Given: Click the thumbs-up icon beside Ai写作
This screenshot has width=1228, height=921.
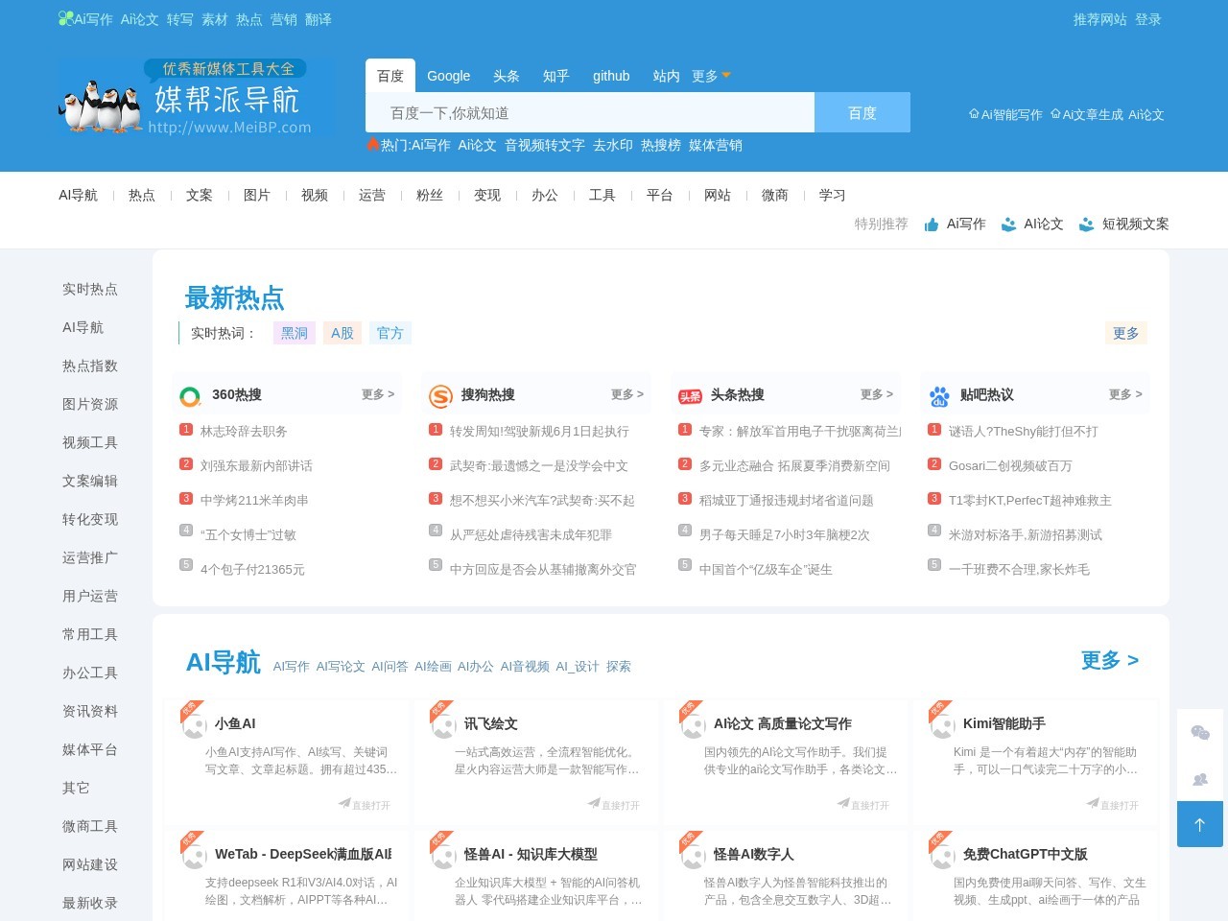Looking at the screenshot, I should click(932, 224).
